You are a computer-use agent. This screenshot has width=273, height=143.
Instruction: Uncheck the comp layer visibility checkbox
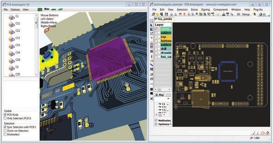coord(156,29)
